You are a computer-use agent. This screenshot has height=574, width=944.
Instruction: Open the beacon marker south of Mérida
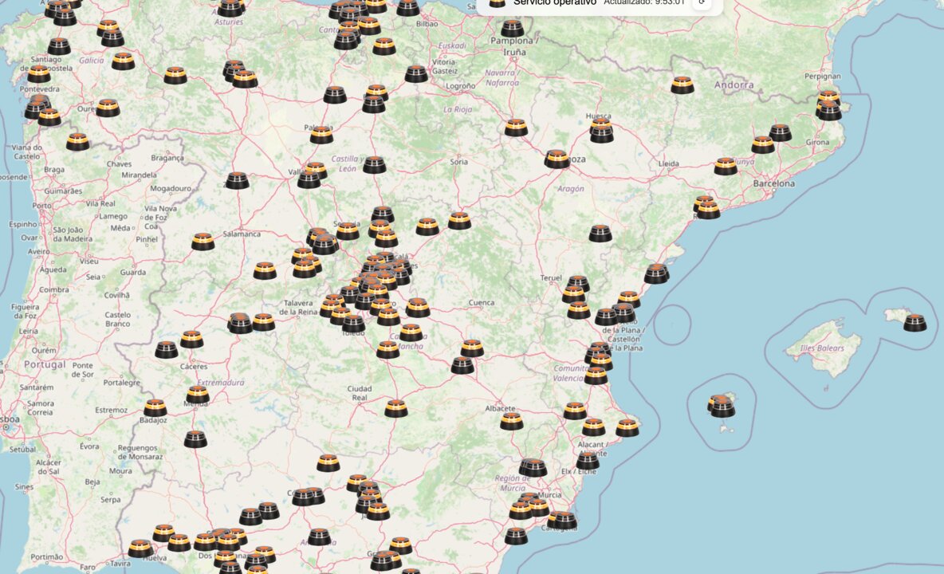[x=195, y=438]
